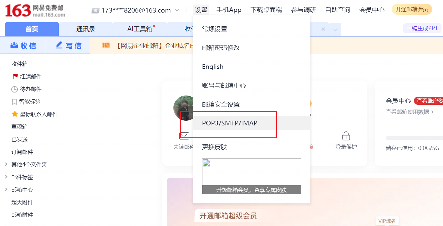Click the clock icon beside 待办邮件
The height and width of the screenshot is (226, 443).
point(14,89)
